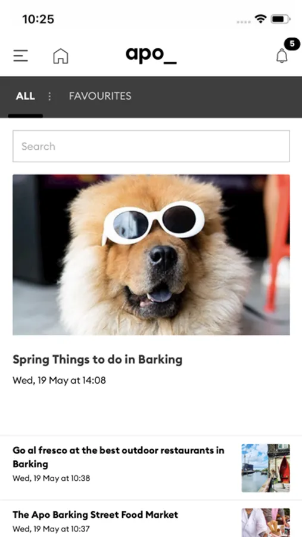Open the dog with sunglasses featured image
The image size is (302, 537).
(x=151, y=255)
